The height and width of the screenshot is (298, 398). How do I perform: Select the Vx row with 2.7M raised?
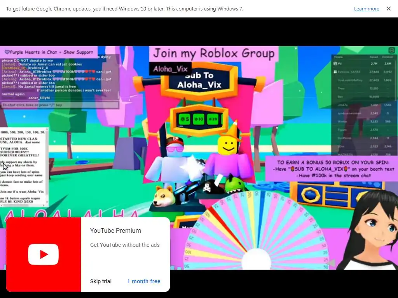pyautogui.click(x=363, y=64)
